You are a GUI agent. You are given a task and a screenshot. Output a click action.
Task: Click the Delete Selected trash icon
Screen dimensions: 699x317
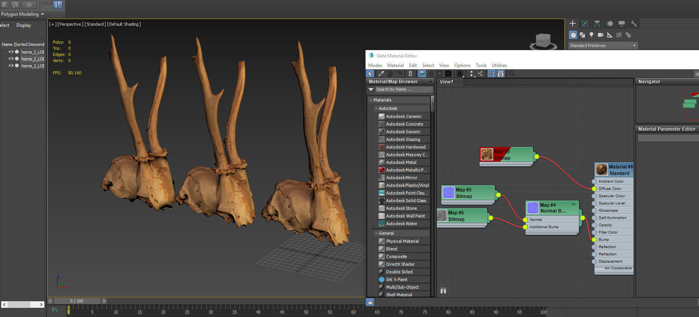(x=410, y=74)
